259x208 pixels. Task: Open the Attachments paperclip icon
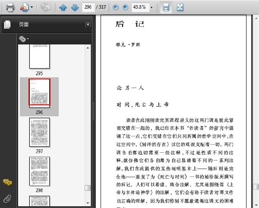click(x=7, y=199)
